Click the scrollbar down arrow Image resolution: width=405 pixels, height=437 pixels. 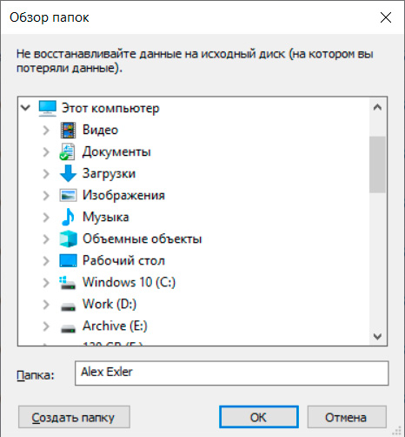coord(377,337)
